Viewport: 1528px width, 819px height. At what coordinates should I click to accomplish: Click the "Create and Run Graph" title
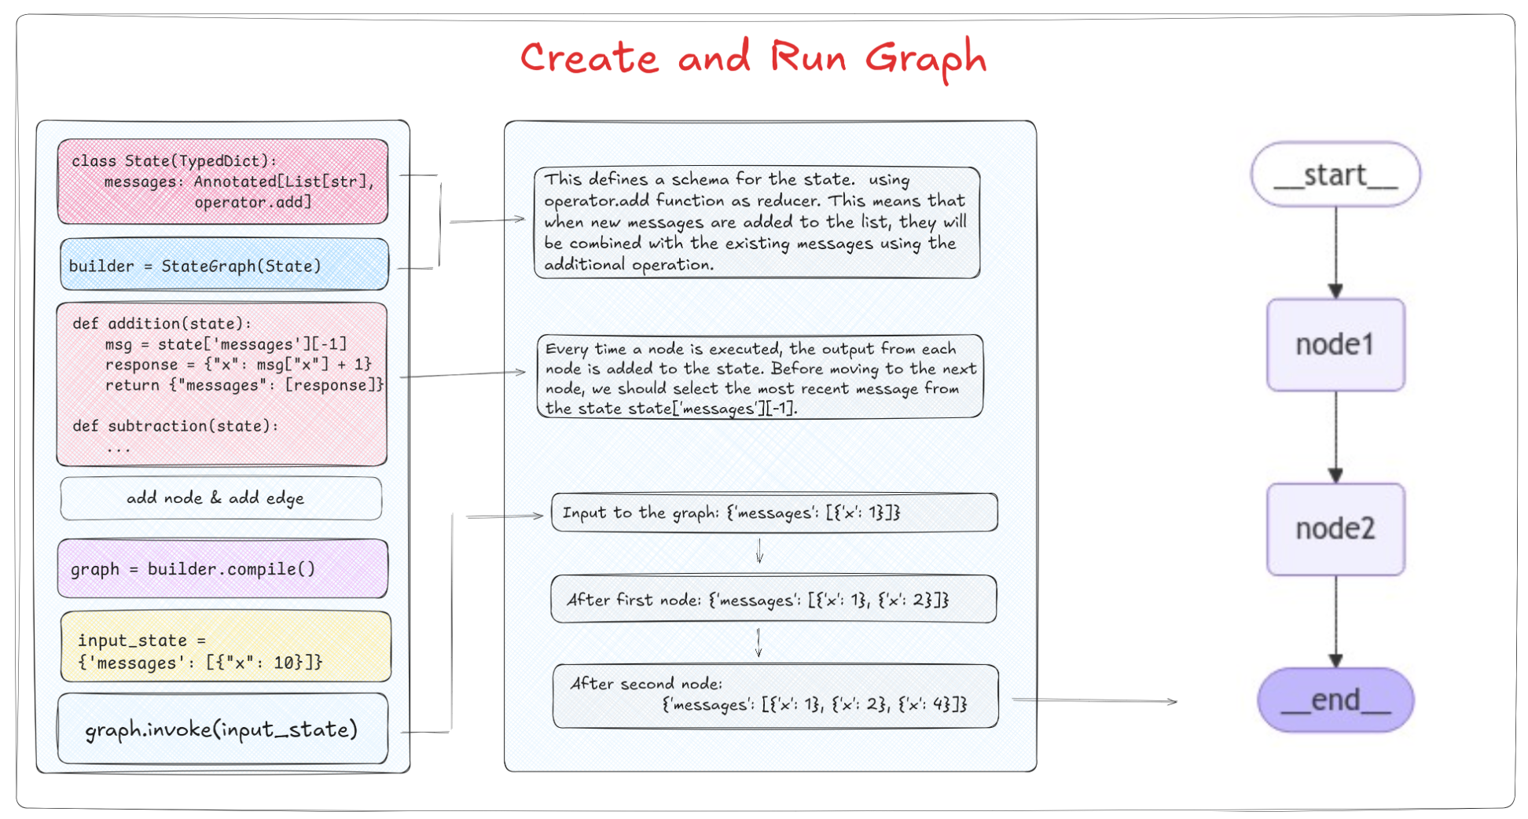[753, 58]
